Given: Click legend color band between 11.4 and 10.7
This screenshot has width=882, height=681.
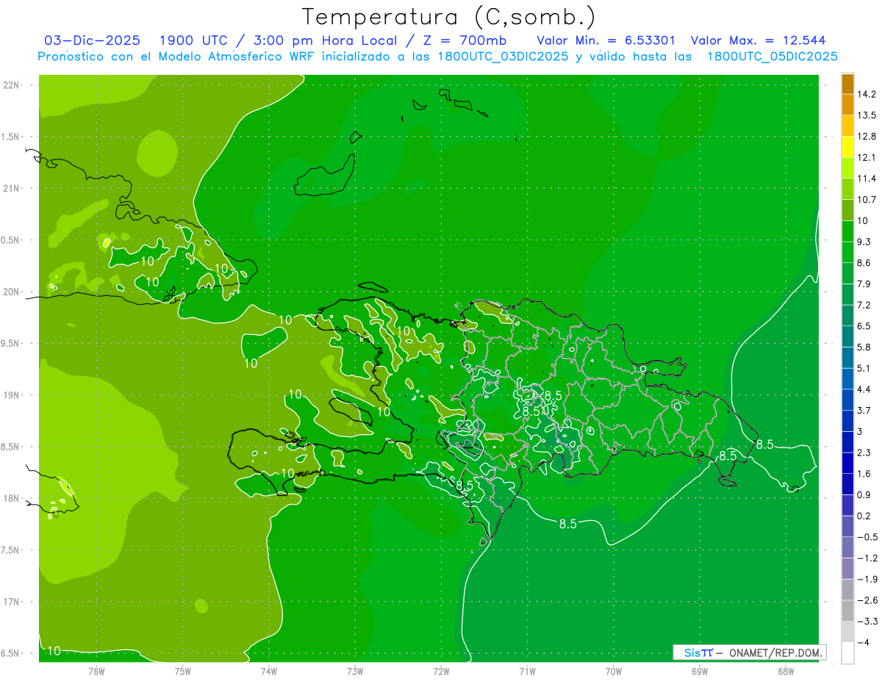Looking at the screenshot, I should coord(847,189).
